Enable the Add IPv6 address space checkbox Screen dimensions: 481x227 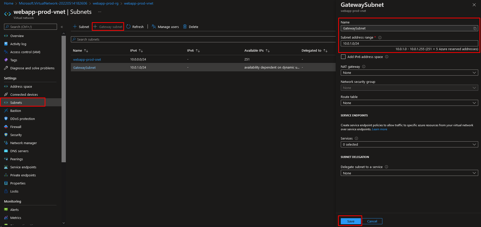point(343,57)
